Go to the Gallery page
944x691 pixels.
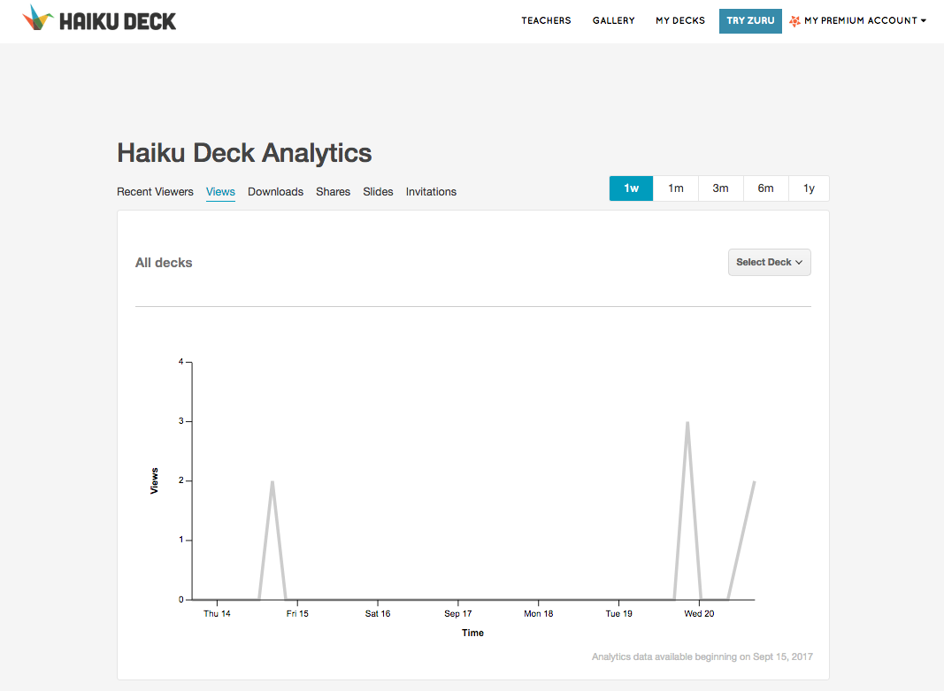point(613,20)
